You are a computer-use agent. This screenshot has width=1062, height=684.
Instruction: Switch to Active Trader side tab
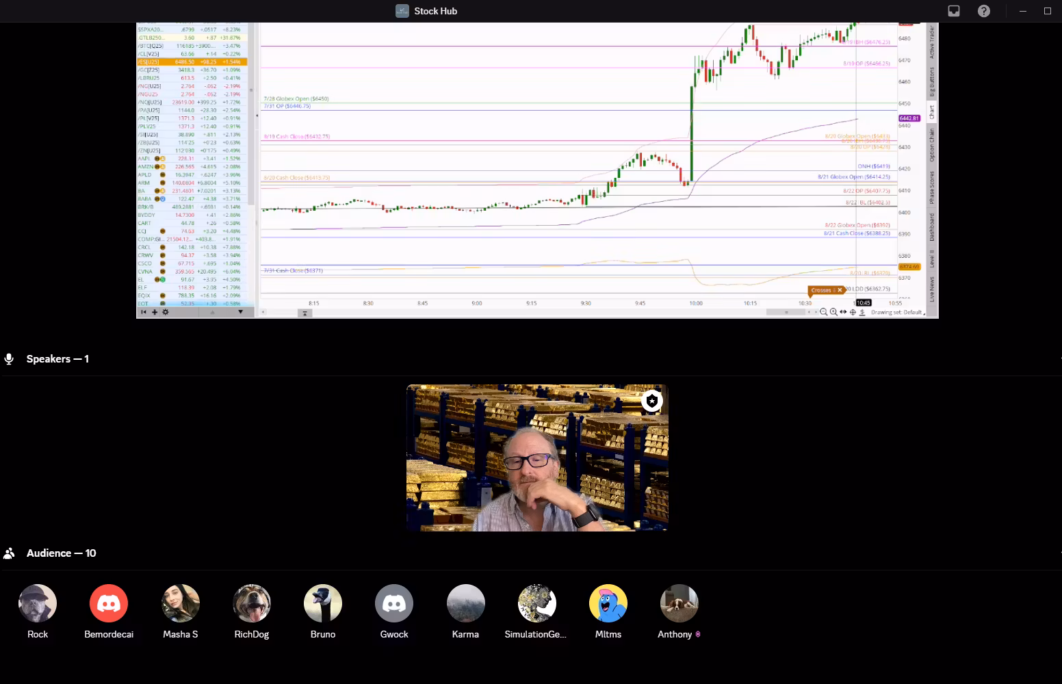coord(931,42)
